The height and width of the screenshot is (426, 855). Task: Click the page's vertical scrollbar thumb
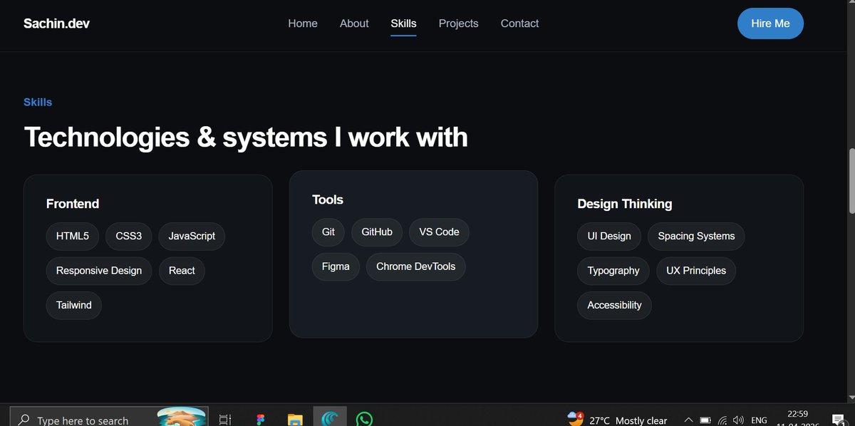[851, 180]
